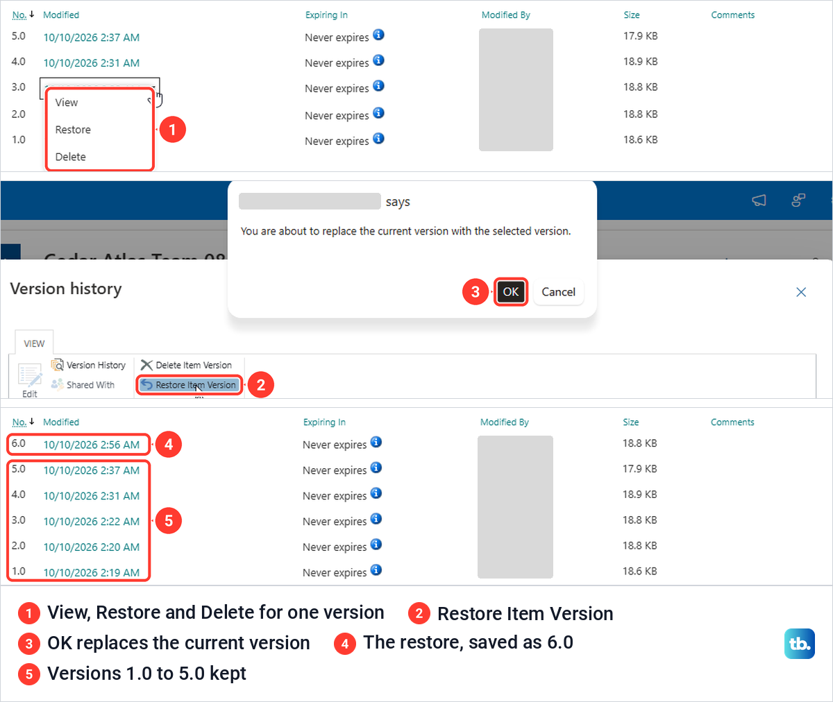Open 10/10/2026 2:37 AM link in list with open menu
The width and height of the screenshot is (833, 702).
(92, 37)
